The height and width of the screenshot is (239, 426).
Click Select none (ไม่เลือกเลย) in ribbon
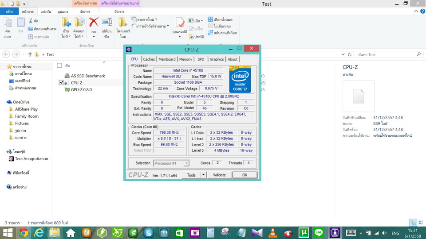coord(219,26)
